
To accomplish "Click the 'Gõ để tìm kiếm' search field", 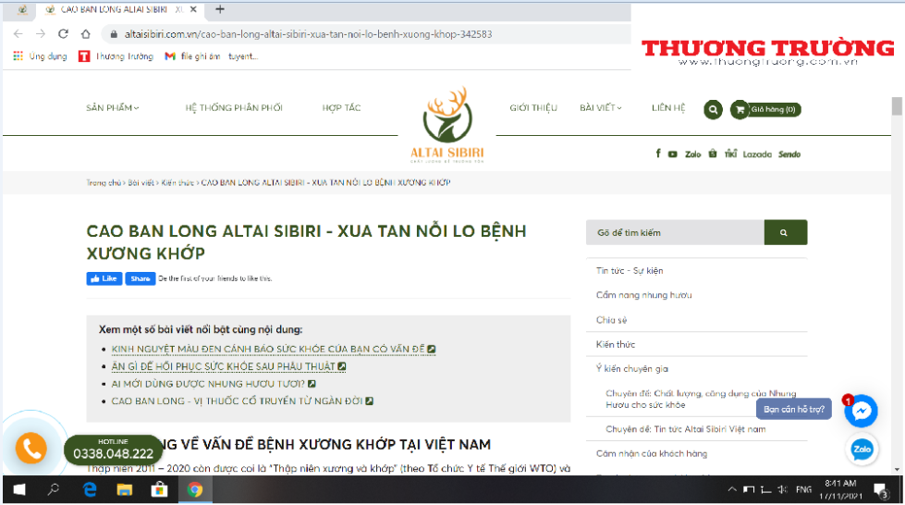I will pos(675,233).
